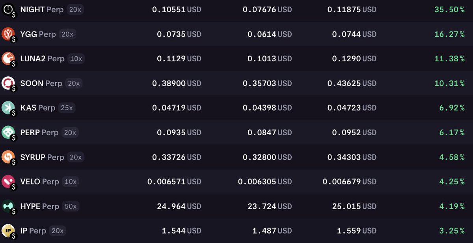473x243 pixels.
Task: Select the YGG shield logo icon
Action: tap(9, 34)
